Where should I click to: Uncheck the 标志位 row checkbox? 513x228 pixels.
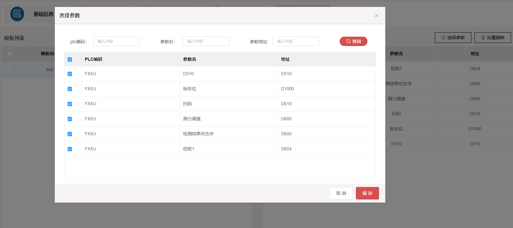click(x=70, y=89)
